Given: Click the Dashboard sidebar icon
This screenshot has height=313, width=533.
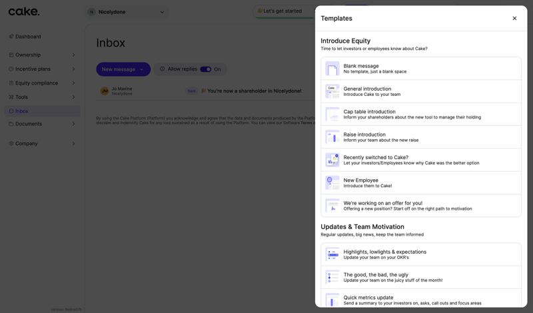Looking at the screenshot, I should click(x=11, y=37).
